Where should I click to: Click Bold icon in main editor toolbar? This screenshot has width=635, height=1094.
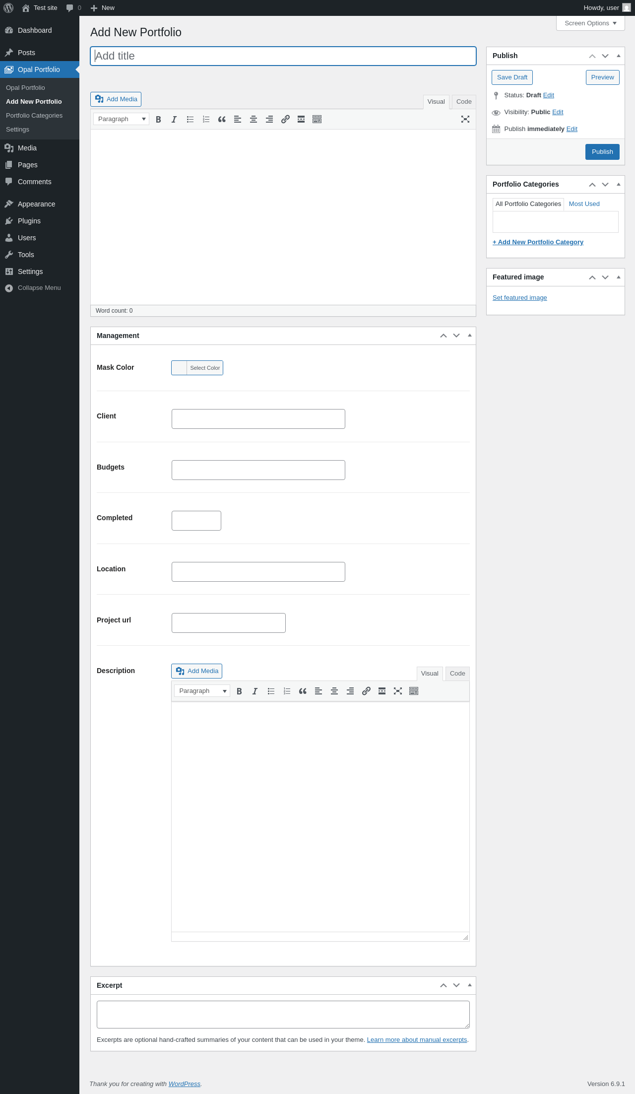158,120
